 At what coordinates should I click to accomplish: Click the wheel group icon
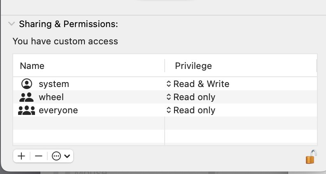(26, 97)
